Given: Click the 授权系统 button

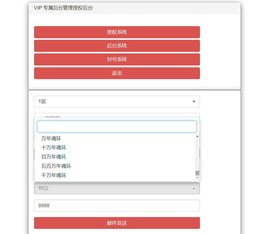Looking at the screenshot, I should pyautogui.click(x=117, y=32).
